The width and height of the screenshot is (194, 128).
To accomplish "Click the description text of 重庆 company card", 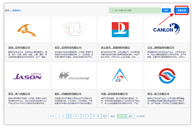I will pyautogui.click(x=74, y=101).
